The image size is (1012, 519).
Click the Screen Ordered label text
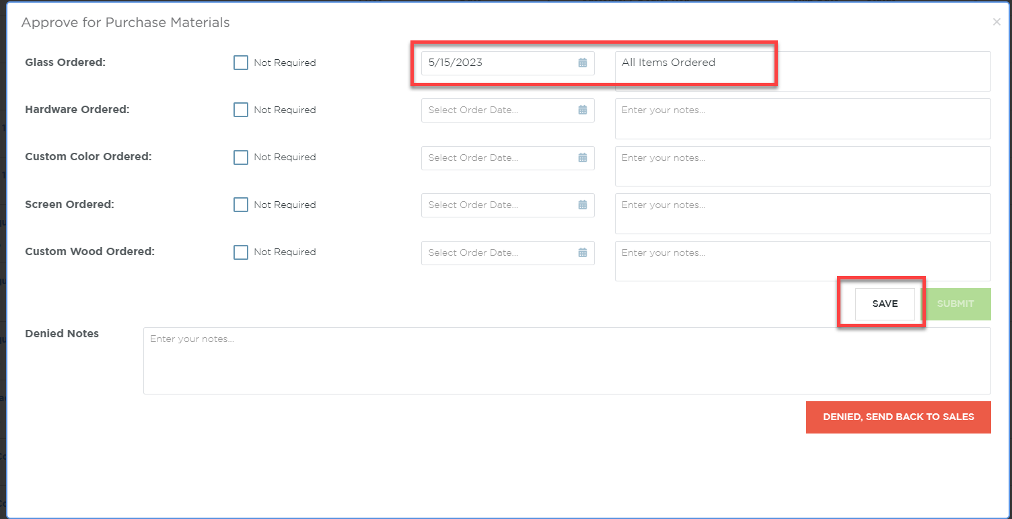69,204
